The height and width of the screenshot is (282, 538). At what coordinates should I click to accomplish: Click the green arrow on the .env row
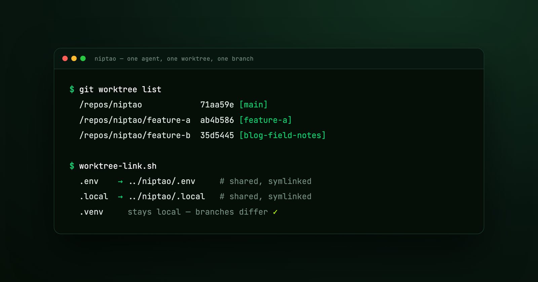pyautogui.click(x=120, y=182)
